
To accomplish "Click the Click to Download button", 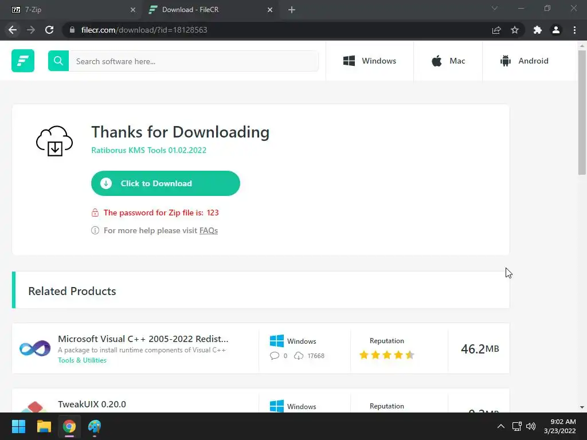I will point(166,183).
